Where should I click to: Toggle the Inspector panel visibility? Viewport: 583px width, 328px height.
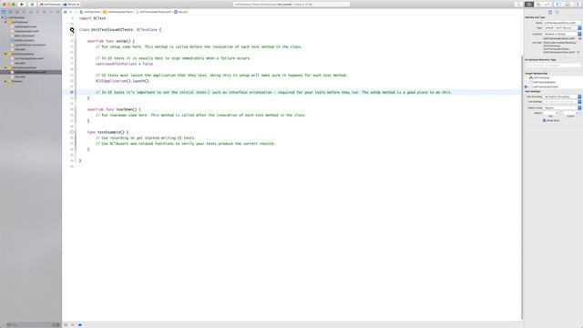pos(576,4)
